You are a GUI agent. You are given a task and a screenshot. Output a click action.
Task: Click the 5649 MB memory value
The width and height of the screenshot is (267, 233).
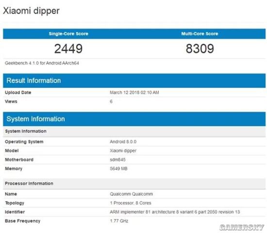click(x=118, y=168)
